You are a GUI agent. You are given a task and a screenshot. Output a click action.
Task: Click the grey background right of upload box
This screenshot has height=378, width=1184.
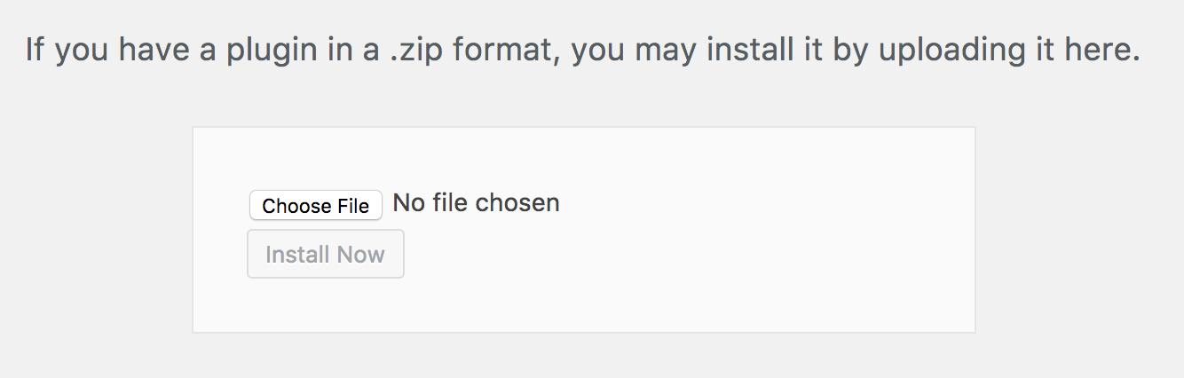click(1078, 231)
